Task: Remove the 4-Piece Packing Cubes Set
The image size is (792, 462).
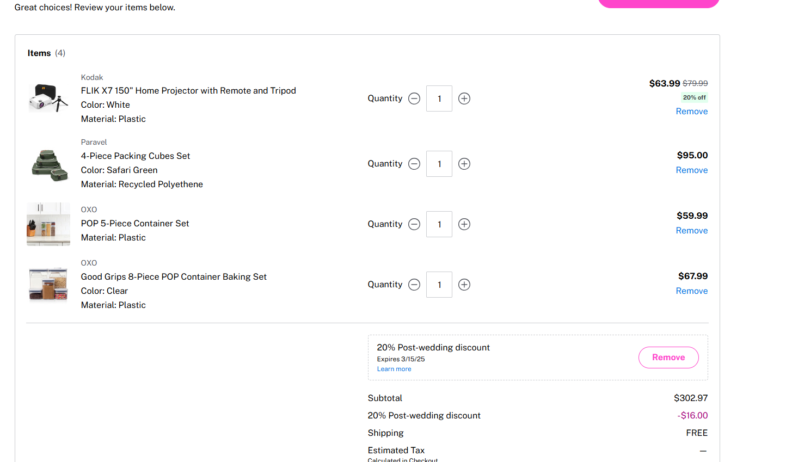Action: click(x=692, y=170)
